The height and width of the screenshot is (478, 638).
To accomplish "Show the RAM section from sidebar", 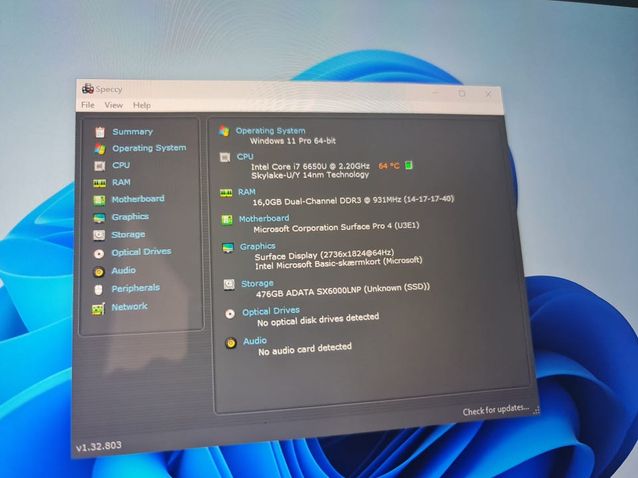I will [121, 182].
